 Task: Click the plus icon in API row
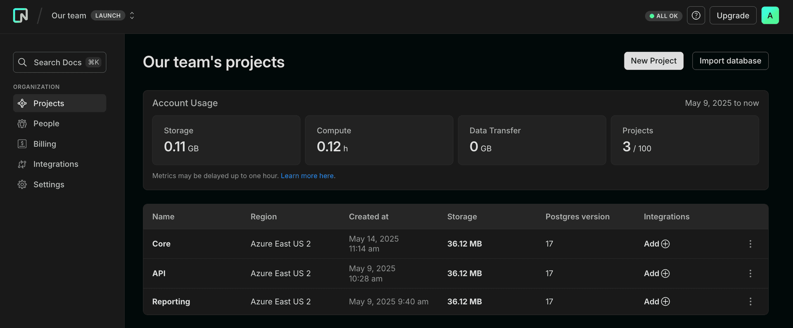point(665,274)
